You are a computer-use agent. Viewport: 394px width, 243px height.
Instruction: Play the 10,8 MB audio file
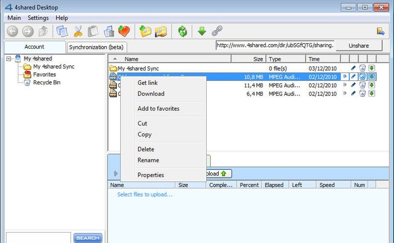click(345, 76)
